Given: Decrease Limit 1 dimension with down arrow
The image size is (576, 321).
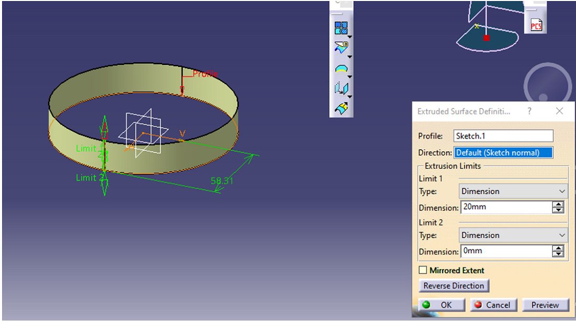Looking at the screenshot, I should [x=558, y=210].
